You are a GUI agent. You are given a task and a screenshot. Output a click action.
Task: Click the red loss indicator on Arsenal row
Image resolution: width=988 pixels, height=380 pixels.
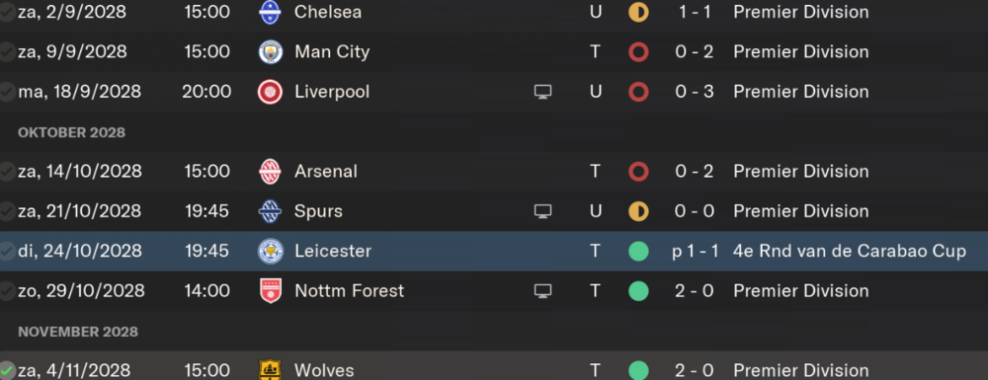[638, 172]
